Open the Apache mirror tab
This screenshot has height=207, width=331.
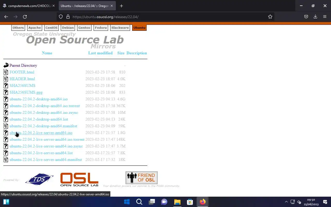[35, 28]
